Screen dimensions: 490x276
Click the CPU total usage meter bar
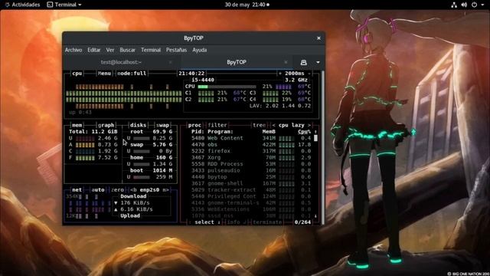coord(227,87)
